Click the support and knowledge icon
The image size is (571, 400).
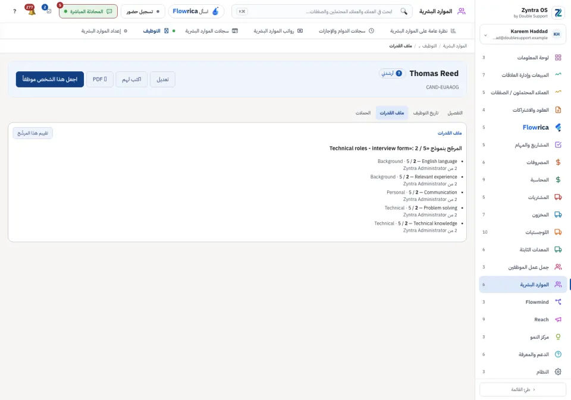[558, 354]
